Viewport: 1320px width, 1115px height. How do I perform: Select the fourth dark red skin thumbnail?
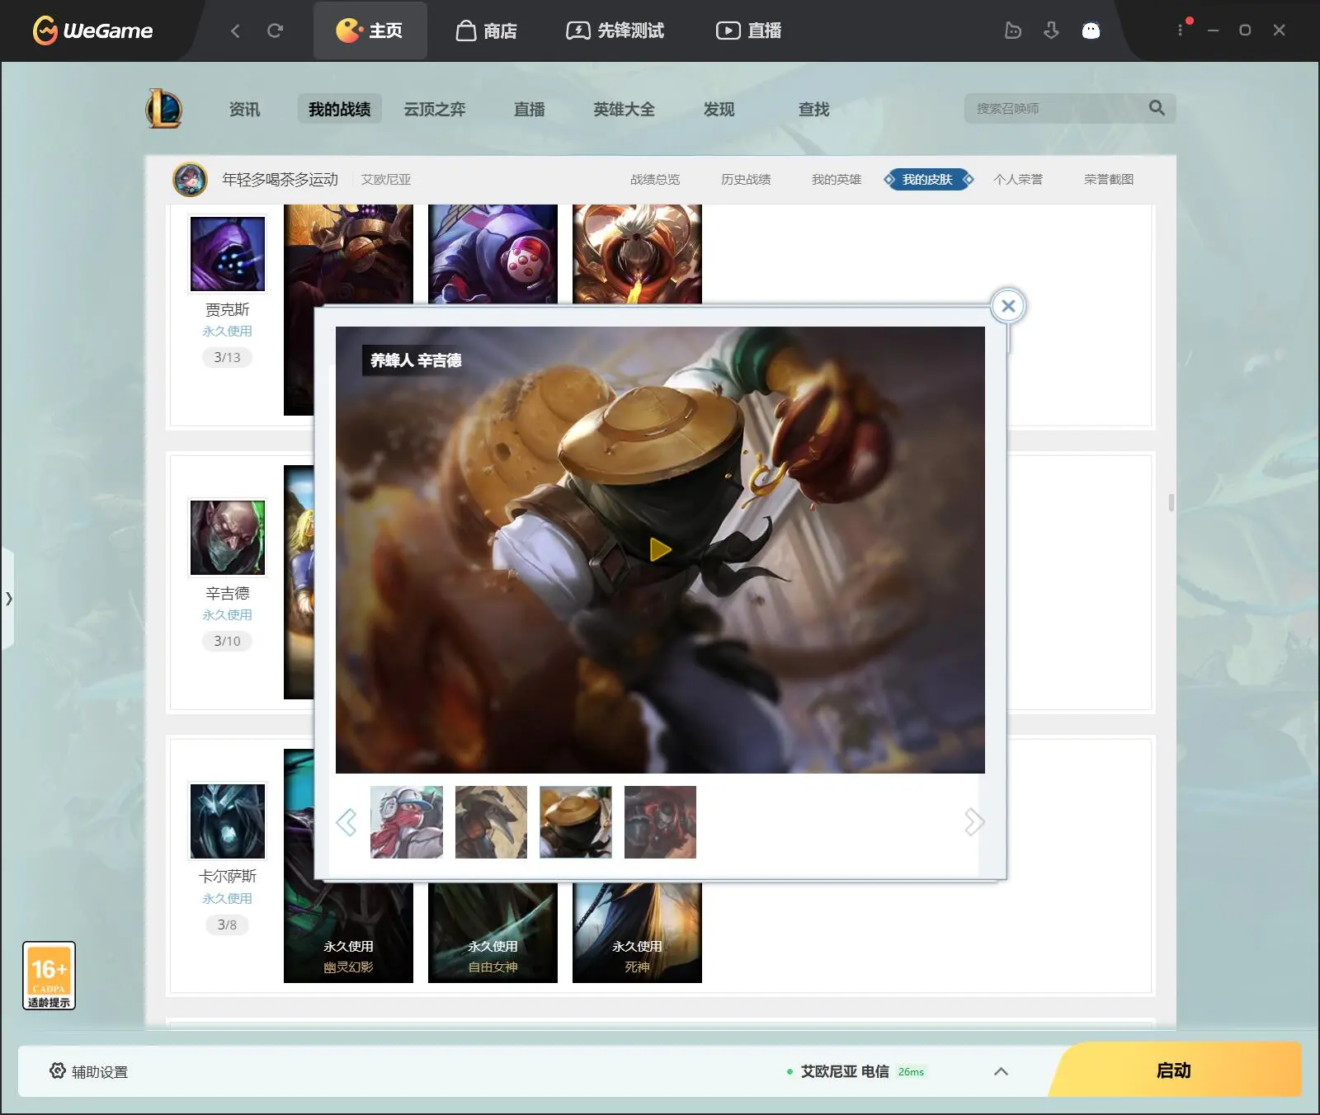pos(660,822)
